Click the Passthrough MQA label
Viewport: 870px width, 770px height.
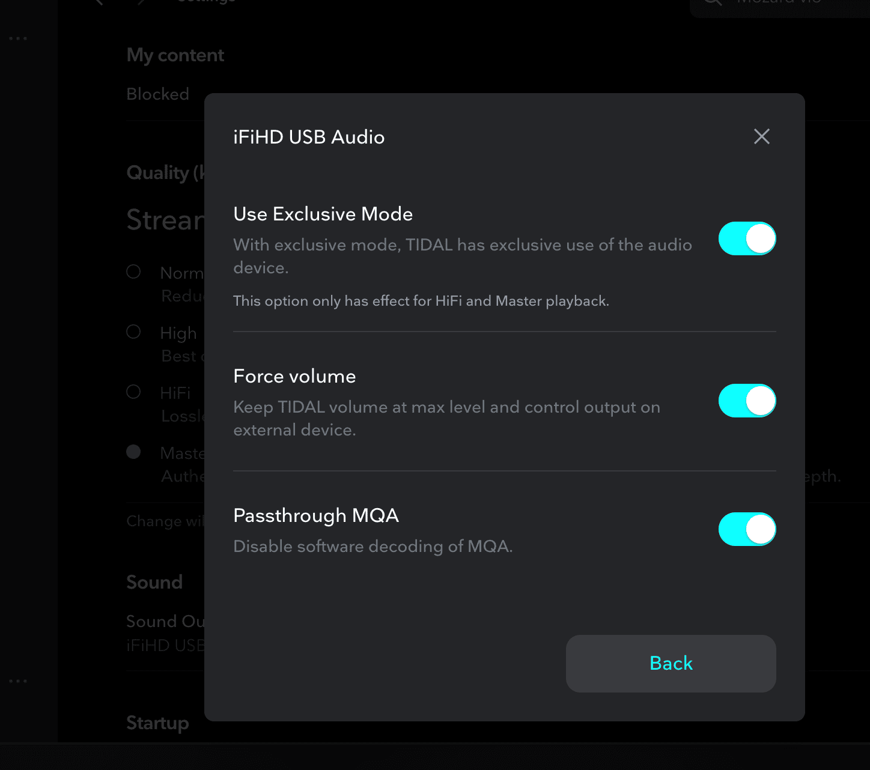click(x=316, y=515)
